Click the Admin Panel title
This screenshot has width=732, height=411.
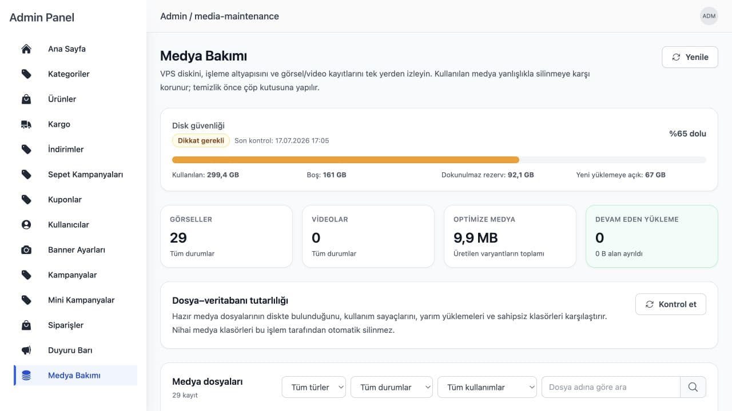pyautogui.click(x=42, y=17)
